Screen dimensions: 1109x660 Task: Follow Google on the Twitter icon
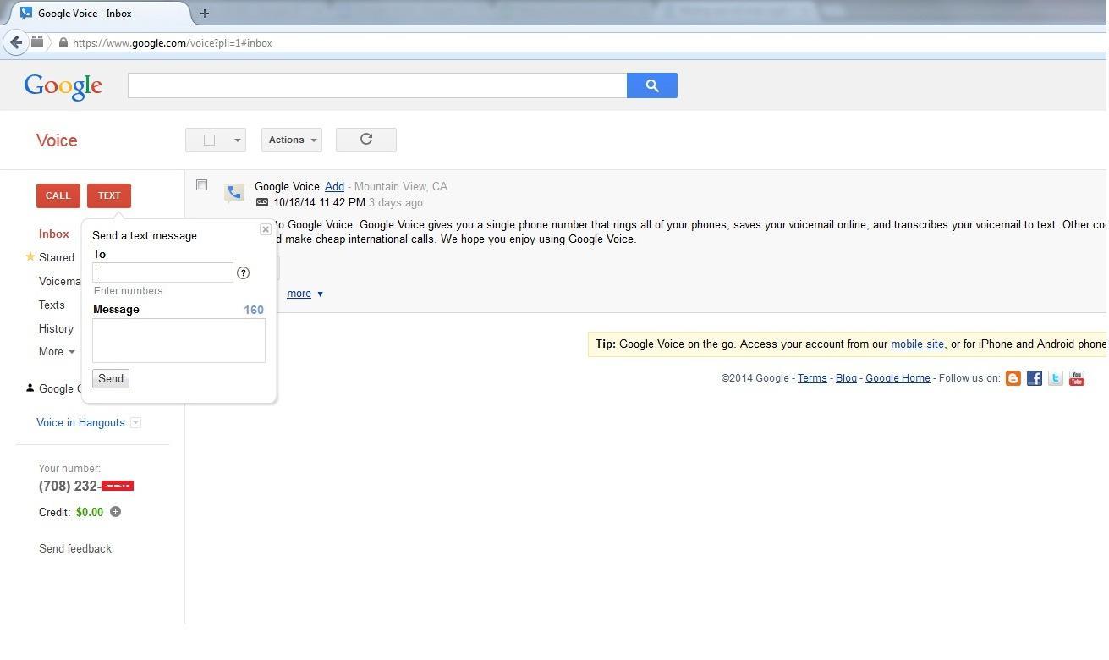1055,378
